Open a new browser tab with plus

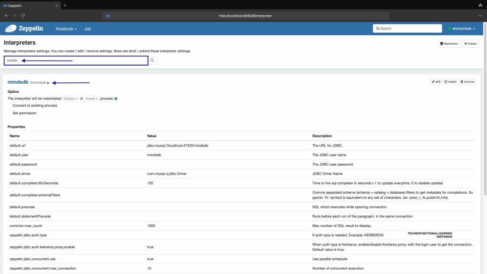pos(65,5)
